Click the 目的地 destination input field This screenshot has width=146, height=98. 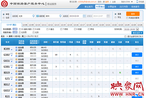pyautogui.click(x=54, y=16)
